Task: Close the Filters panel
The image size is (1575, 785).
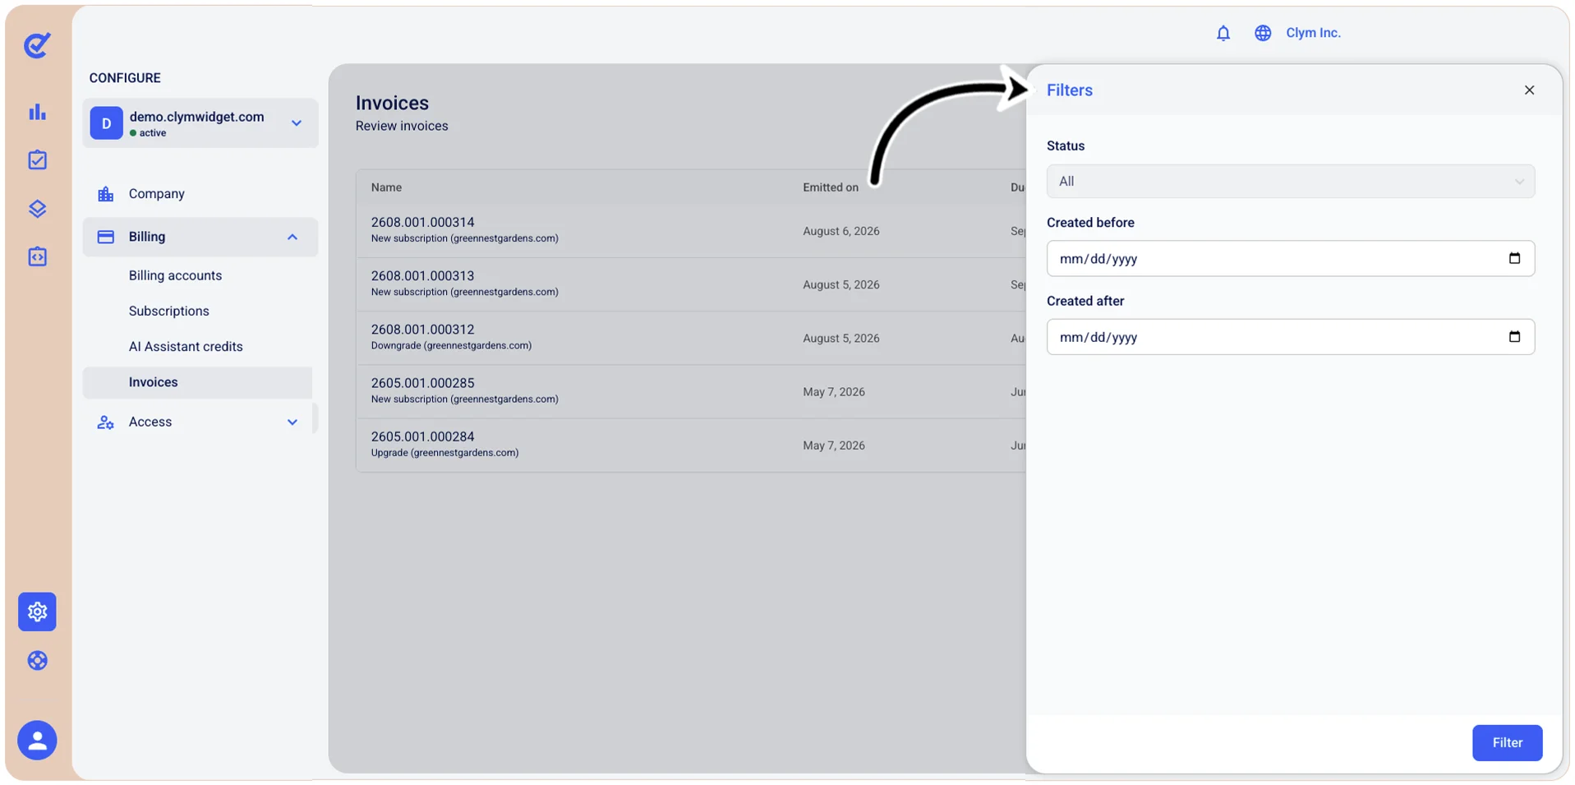Action: tap(1528, 90)
